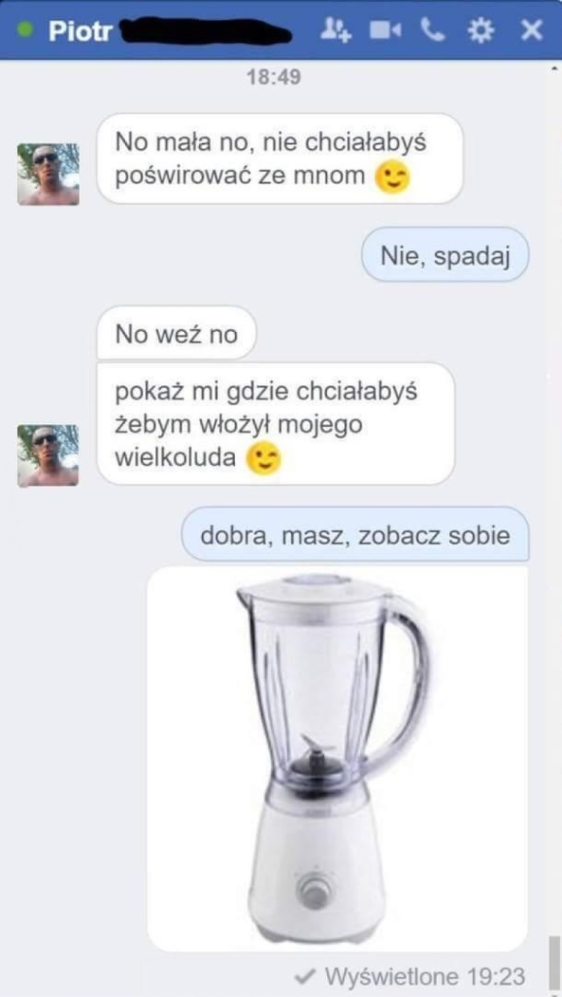This screenshot has height=997, width=562.
Task: Click the seen checkmark by Wyświetlone
Action: 307,975
